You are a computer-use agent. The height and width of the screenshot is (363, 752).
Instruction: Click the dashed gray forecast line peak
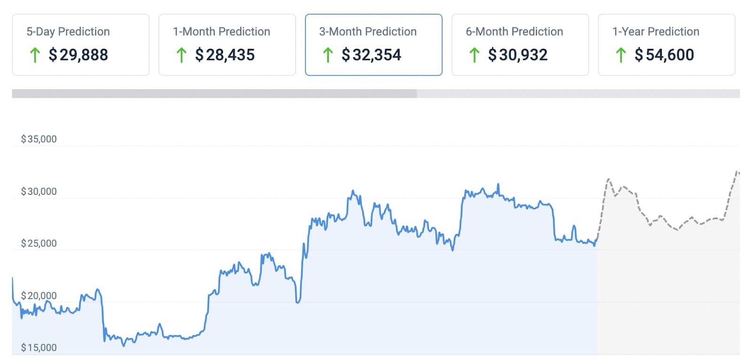tap(737, 172)
